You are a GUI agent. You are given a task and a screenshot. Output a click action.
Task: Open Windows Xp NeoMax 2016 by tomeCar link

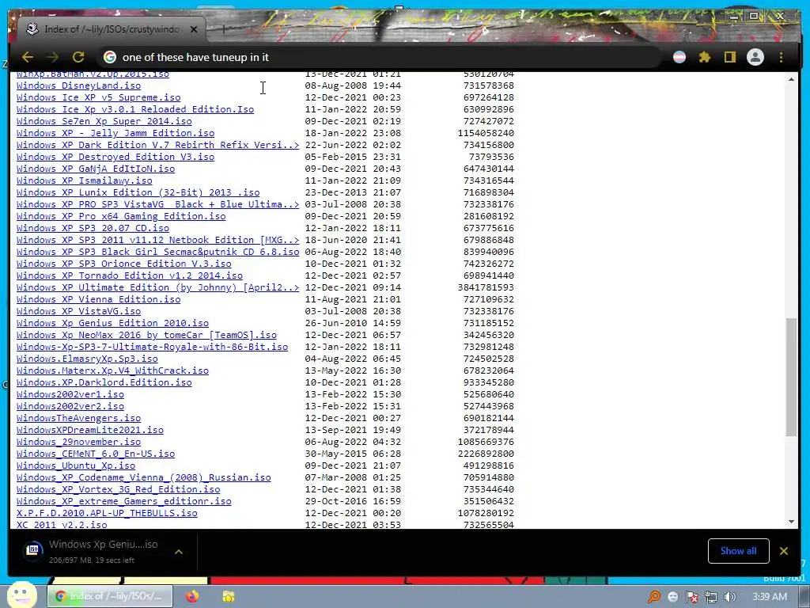tap(146, 336)
